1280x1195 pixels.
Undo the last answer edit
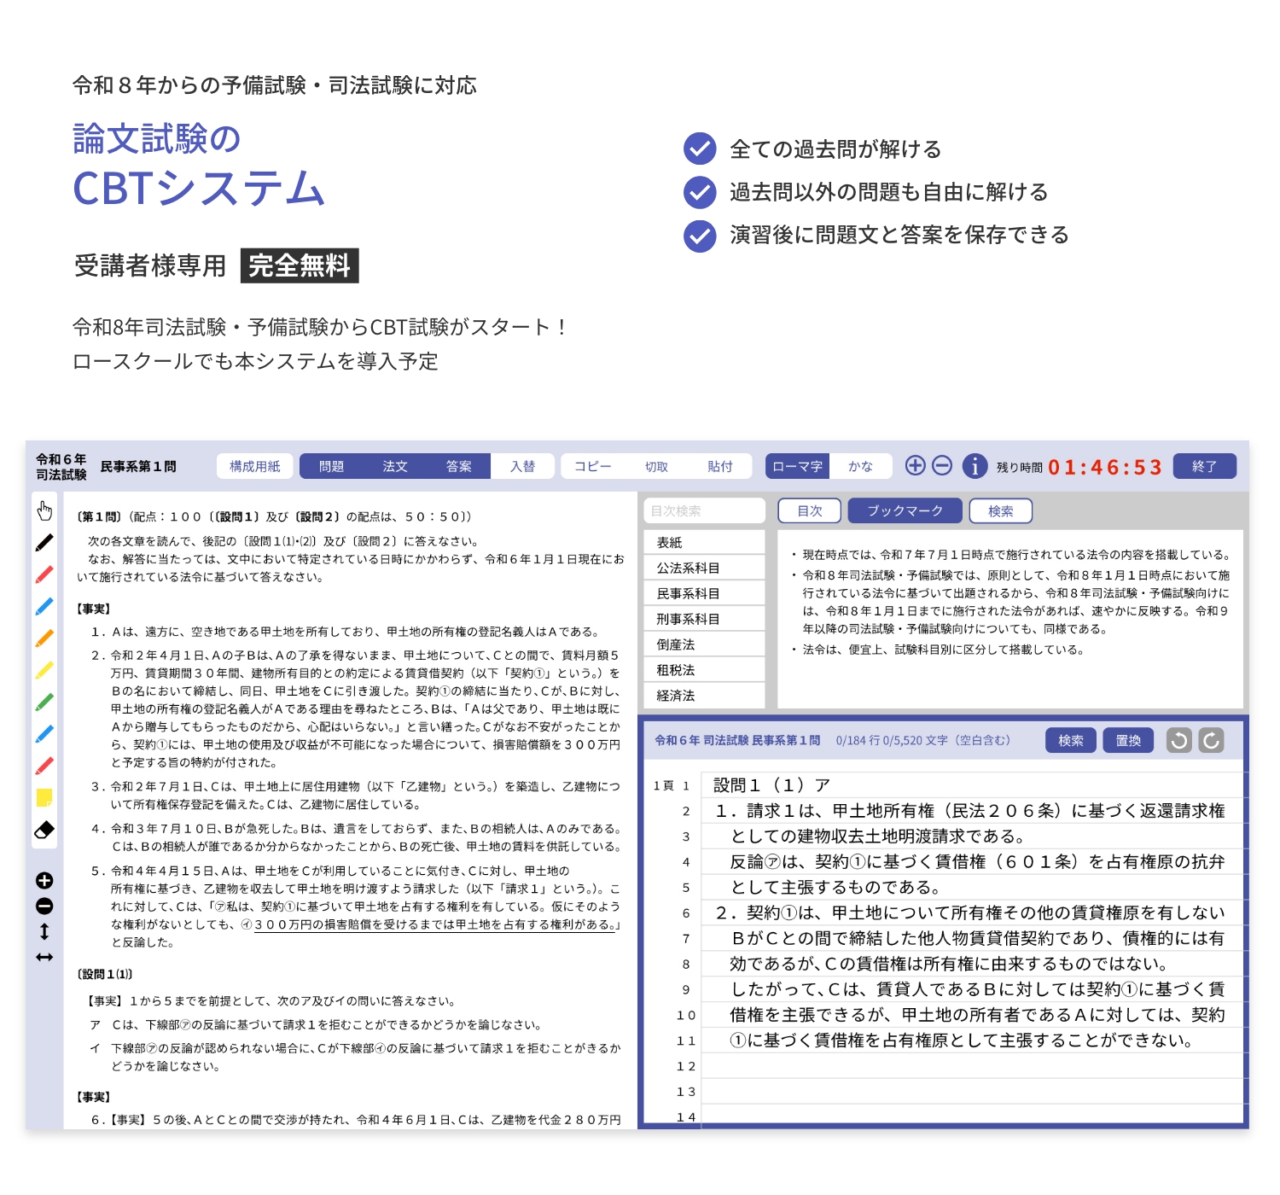[1178, 740]
